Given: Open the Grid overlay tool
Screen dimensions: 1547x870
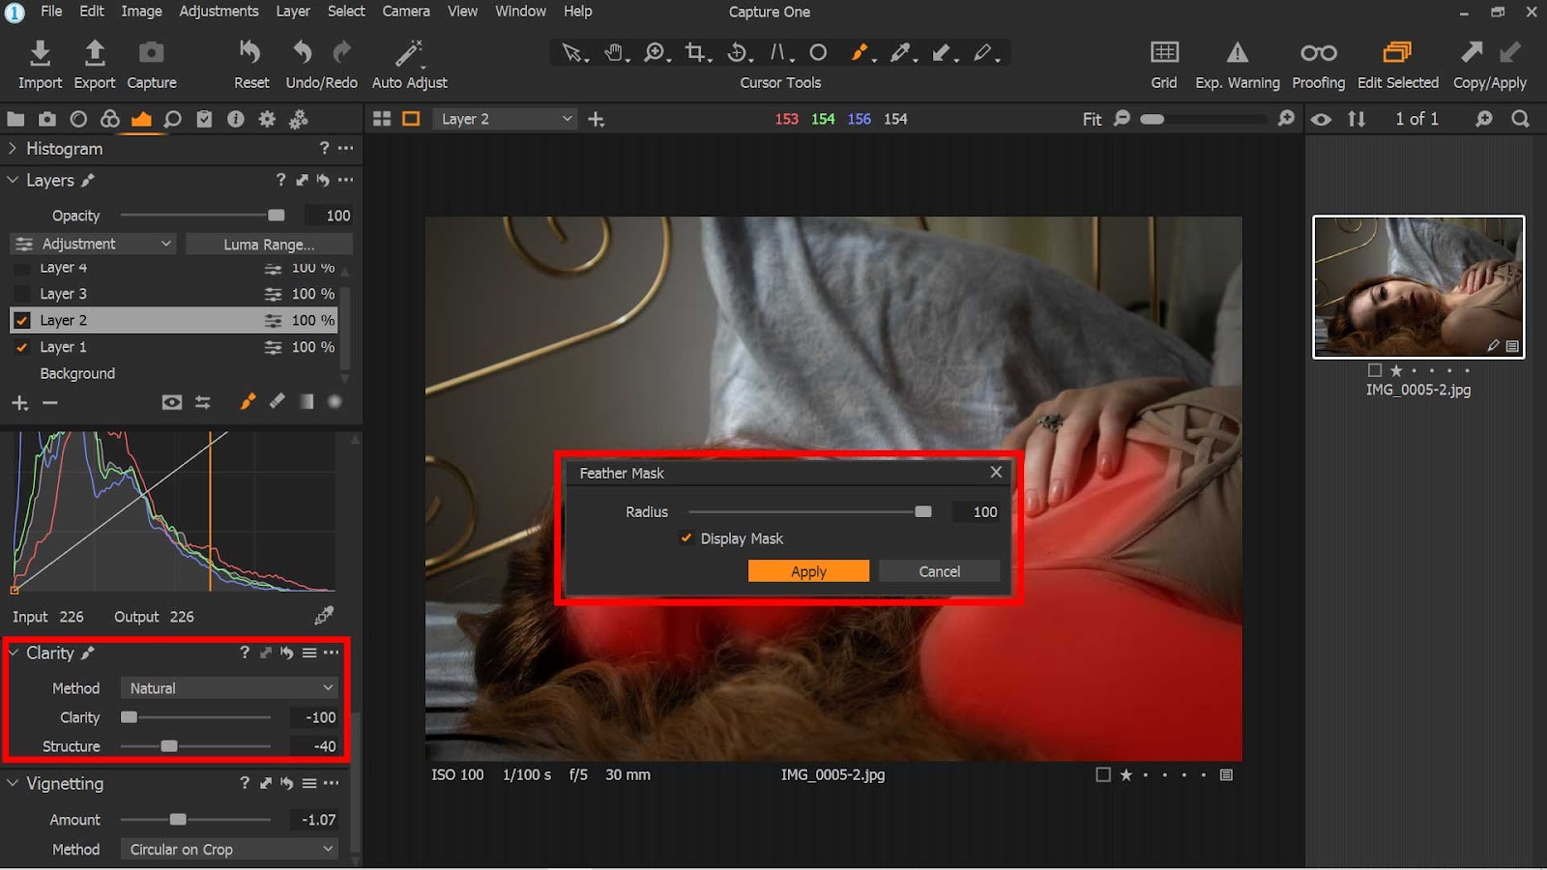Looking at the screenshot, I should pos(1163,53).
